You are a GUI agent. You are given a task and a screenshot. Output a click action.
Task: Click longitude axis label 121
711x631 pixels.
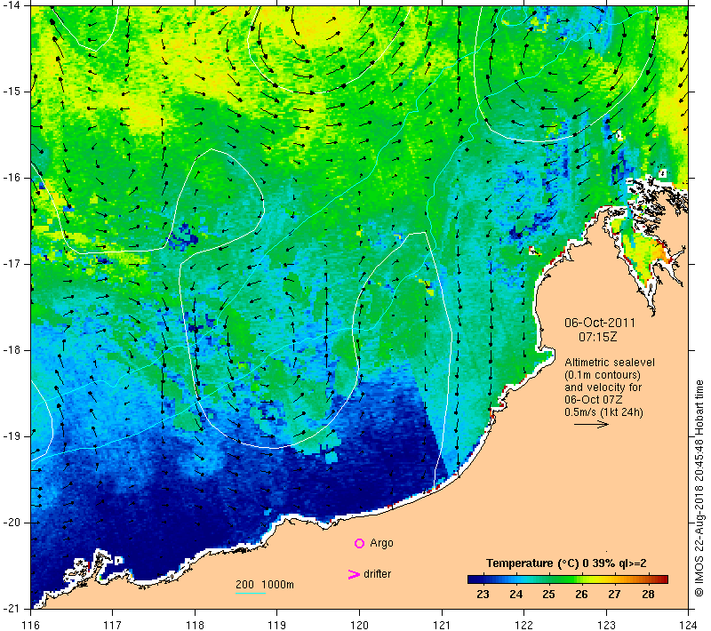point(442,625)
